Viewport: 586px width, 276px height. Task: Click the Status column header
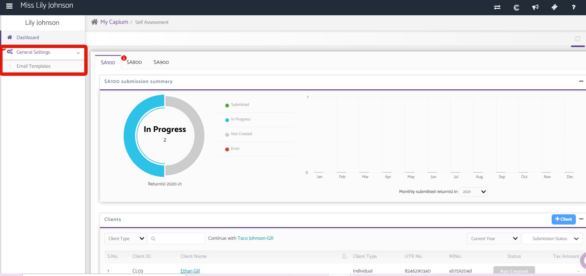(x=514, y=256)
